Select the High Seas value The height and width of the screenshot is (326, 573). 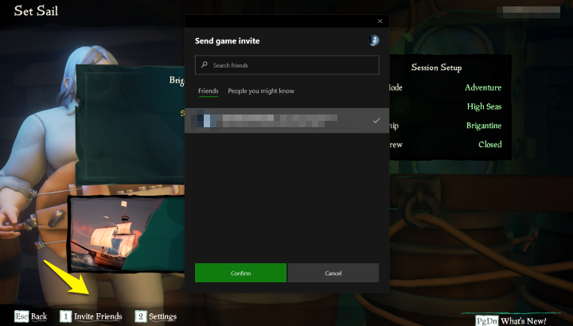484,107
